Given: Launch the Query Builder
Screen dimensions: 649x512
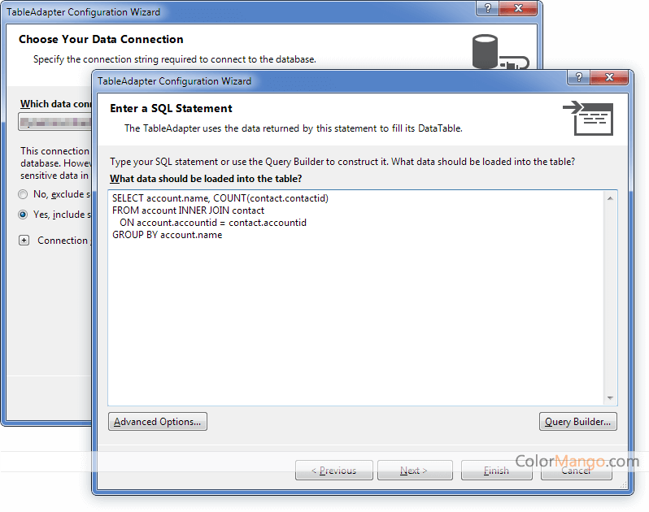Looking at the screenshot, I should [577, 422].
